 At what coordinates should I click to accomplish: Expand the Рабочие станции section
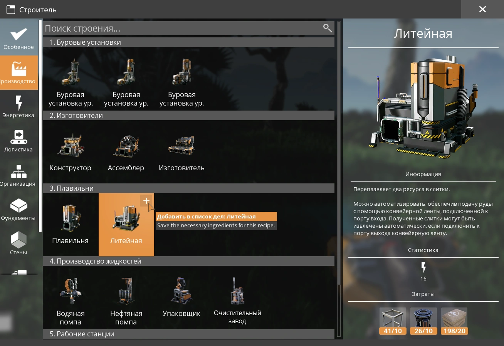(188, 334)
